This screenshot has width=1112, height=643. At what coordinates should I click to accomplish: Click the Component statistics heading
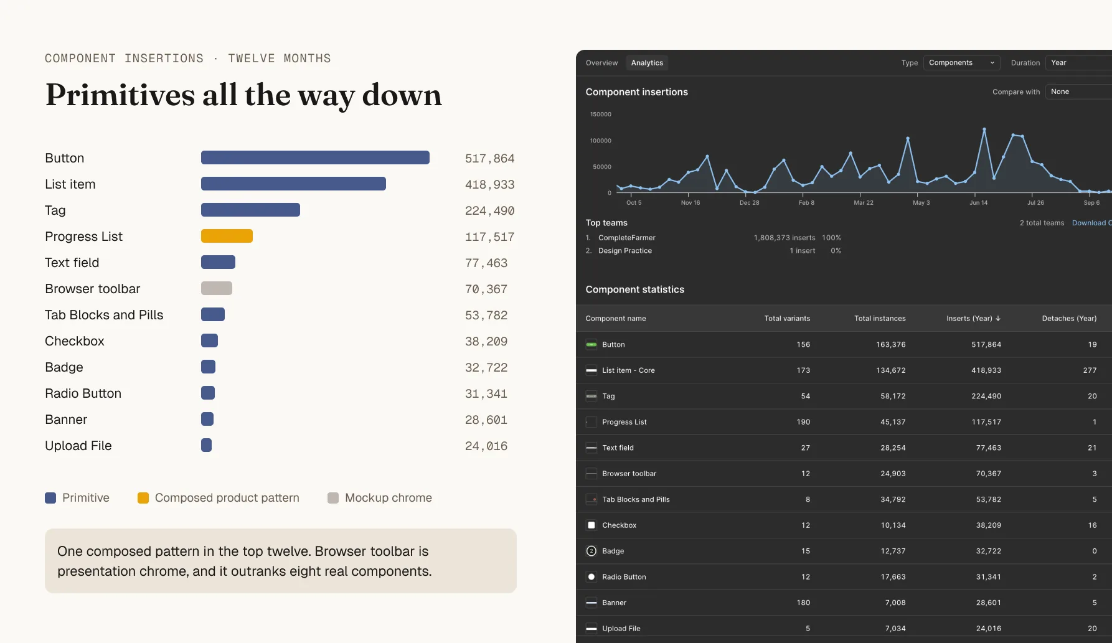[x=634, y=289]
